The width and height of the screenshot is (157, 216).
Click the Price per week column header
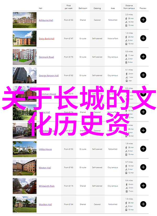[69, 7]
